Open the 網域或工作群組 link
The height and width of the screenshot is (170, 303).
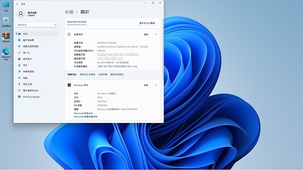point(88,74)
